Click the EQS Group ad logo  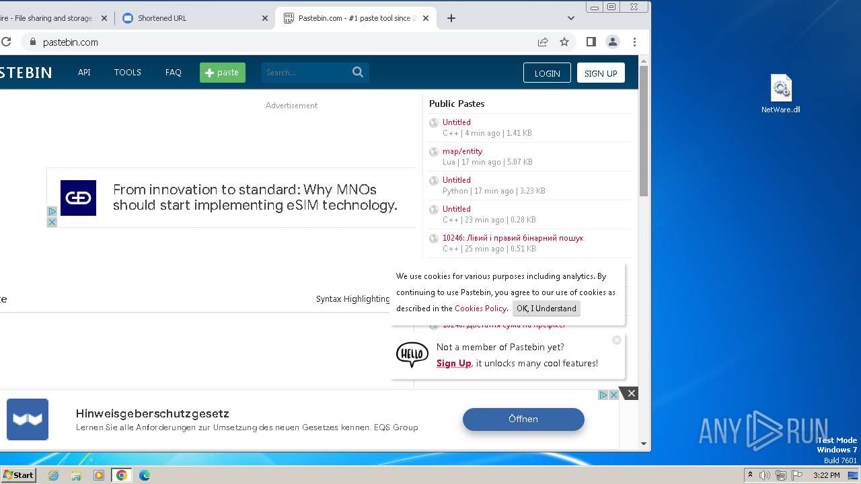click(28, 419)
